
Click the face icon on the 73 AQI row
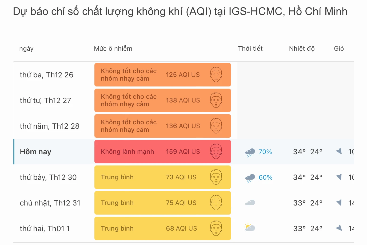[216, 177]
